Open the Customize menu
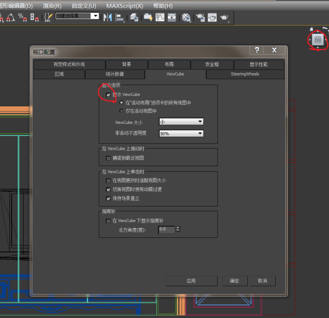The image size is (329, 318). [84, 6]
